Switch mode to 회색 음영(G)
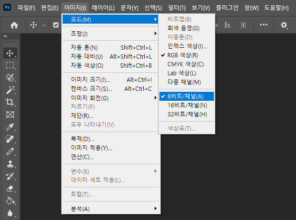296x220 pixels. (187, 28)
